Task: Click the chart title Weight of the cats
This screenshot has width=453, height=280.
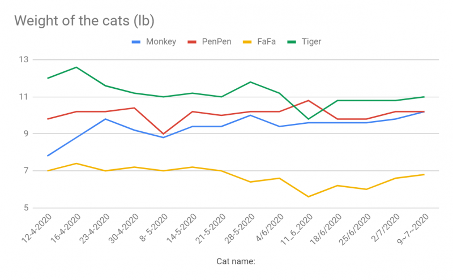Action: click(84, 21)
